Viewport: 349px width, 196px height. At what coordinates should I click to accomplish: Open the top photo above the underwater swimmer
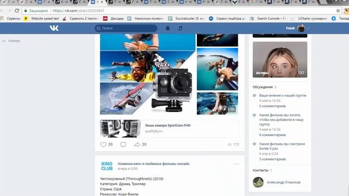point(218,40)
